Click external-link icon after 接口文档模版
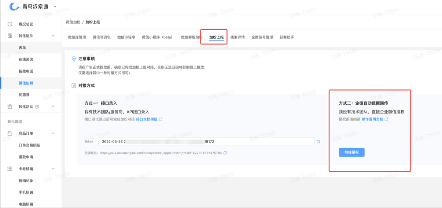The height and width of the screenshot is (208, 442). coord(161,119)
